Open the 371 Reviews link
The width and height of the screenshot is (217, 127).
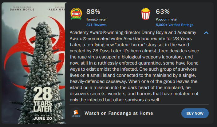click(96, 25)
